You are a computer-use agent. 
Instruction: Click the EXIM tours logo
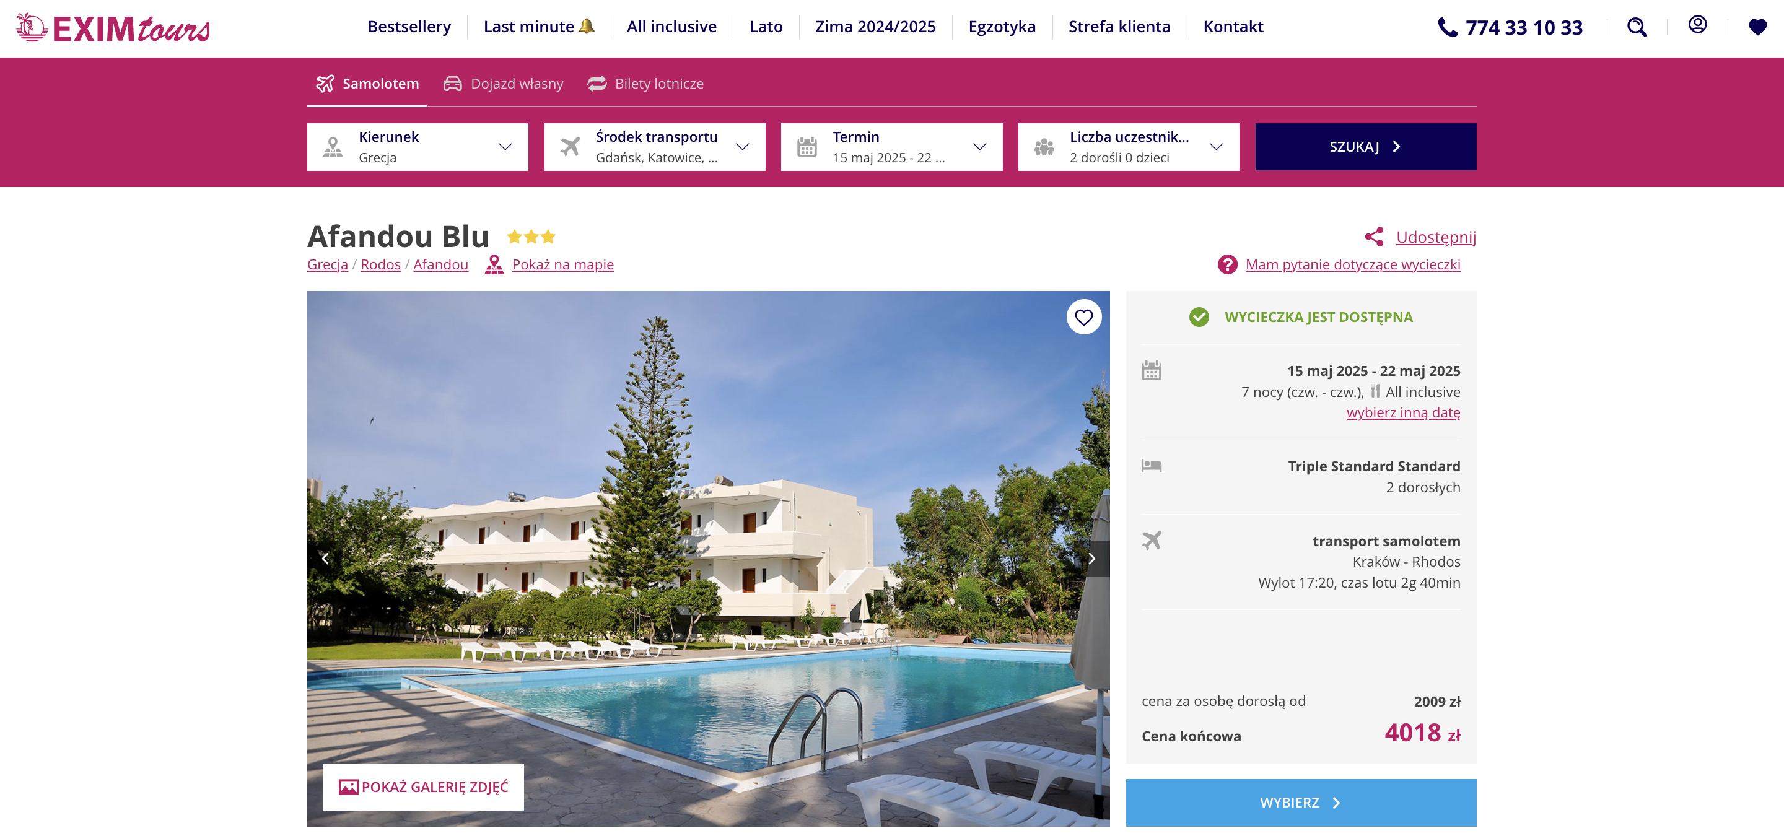point(113,28)
